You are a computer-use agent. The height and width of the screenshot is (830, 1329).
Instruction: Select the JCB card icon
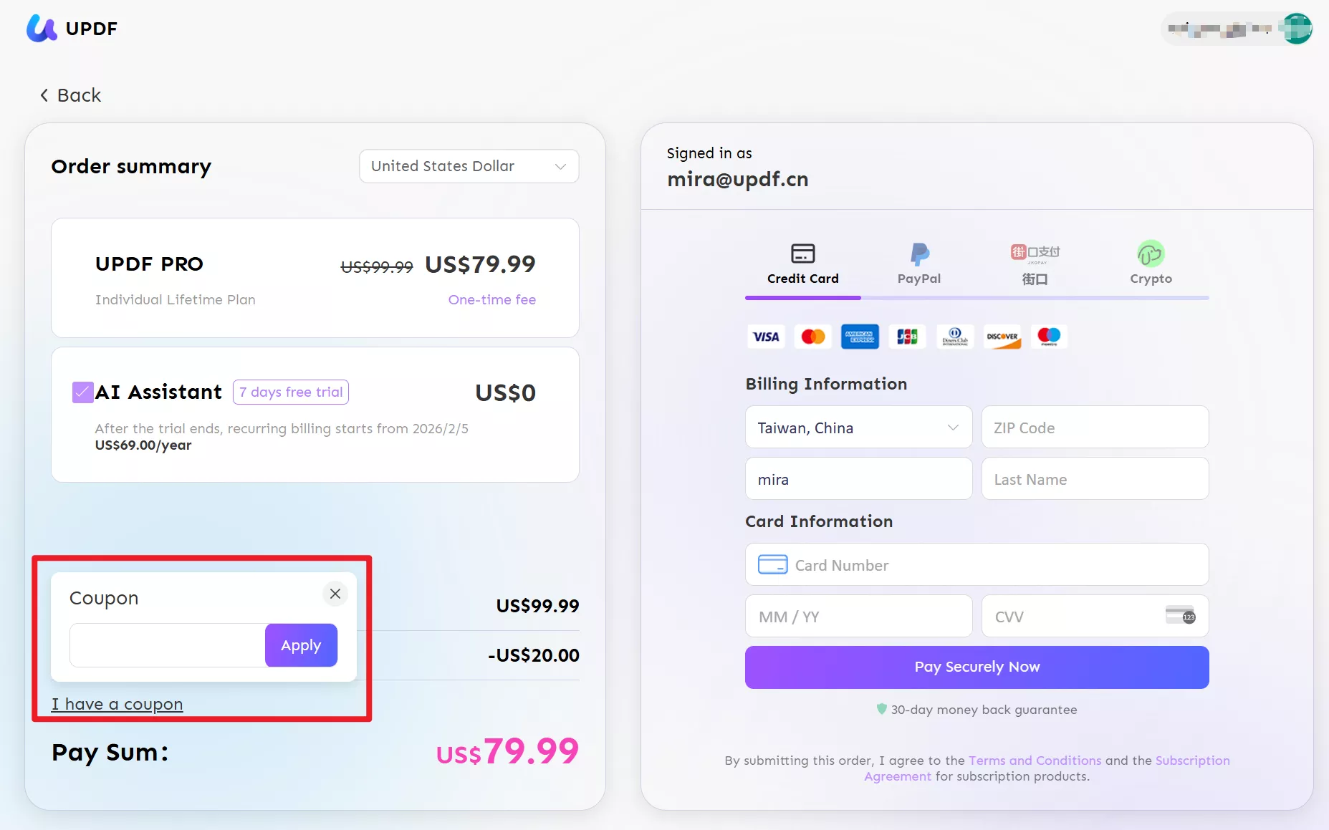pos(907,337)
